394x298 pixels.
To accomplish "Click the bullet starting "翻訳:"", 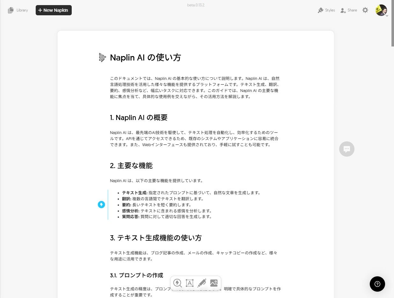I will click(163, 199).
